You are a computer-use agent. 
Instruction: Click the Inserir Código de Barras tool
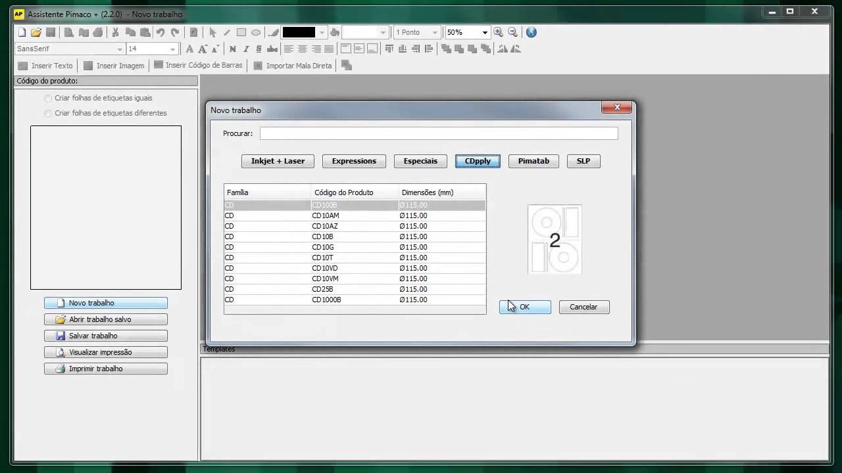click(198, 65)
